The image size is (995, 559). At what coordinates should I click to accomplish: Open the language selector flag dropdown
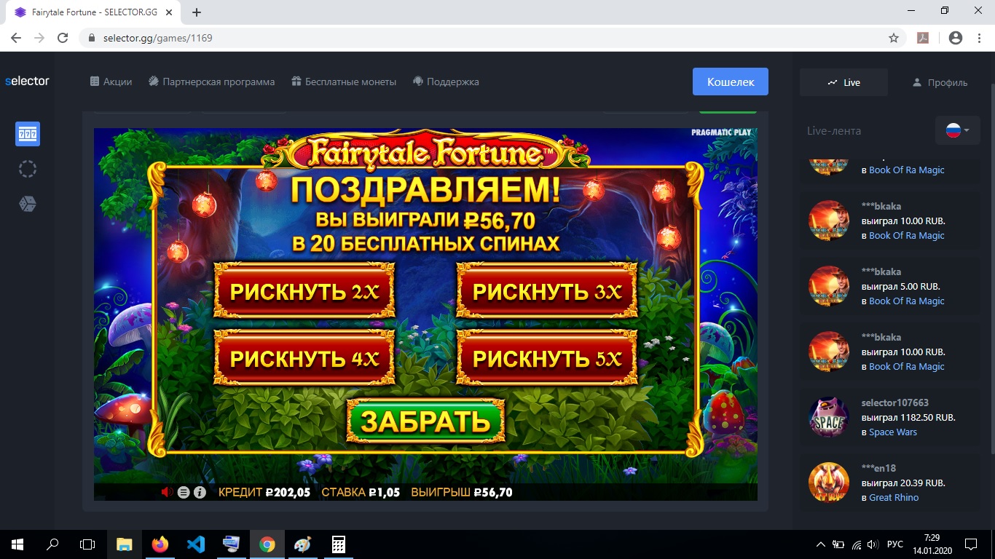pos(957,130)
